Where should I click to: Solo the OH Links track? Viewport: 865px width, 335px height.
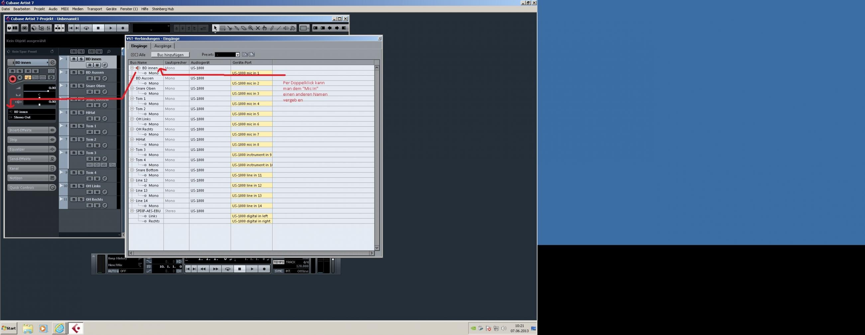(81, 186)
